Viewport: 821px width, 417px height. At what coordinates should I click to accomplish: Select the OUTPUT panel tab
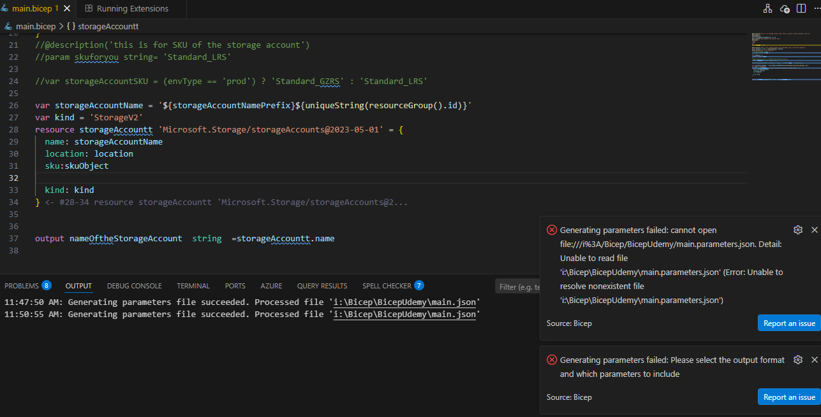78,286
